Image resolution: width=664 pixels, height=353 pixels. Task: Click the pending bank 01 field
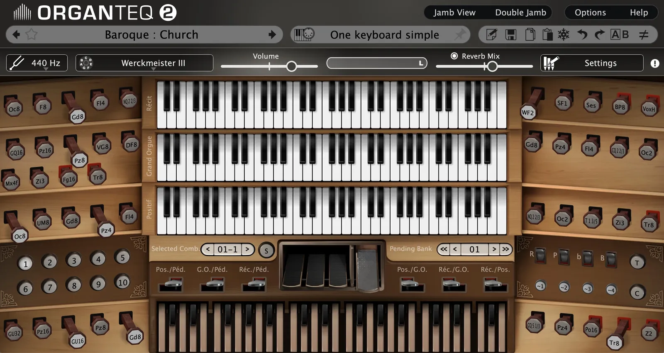(x=474, y=249)
